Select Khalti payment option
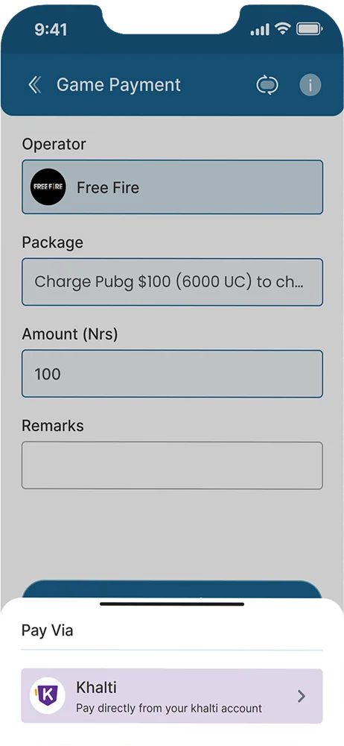The image size is (344, 746). (x=172, y=695)
